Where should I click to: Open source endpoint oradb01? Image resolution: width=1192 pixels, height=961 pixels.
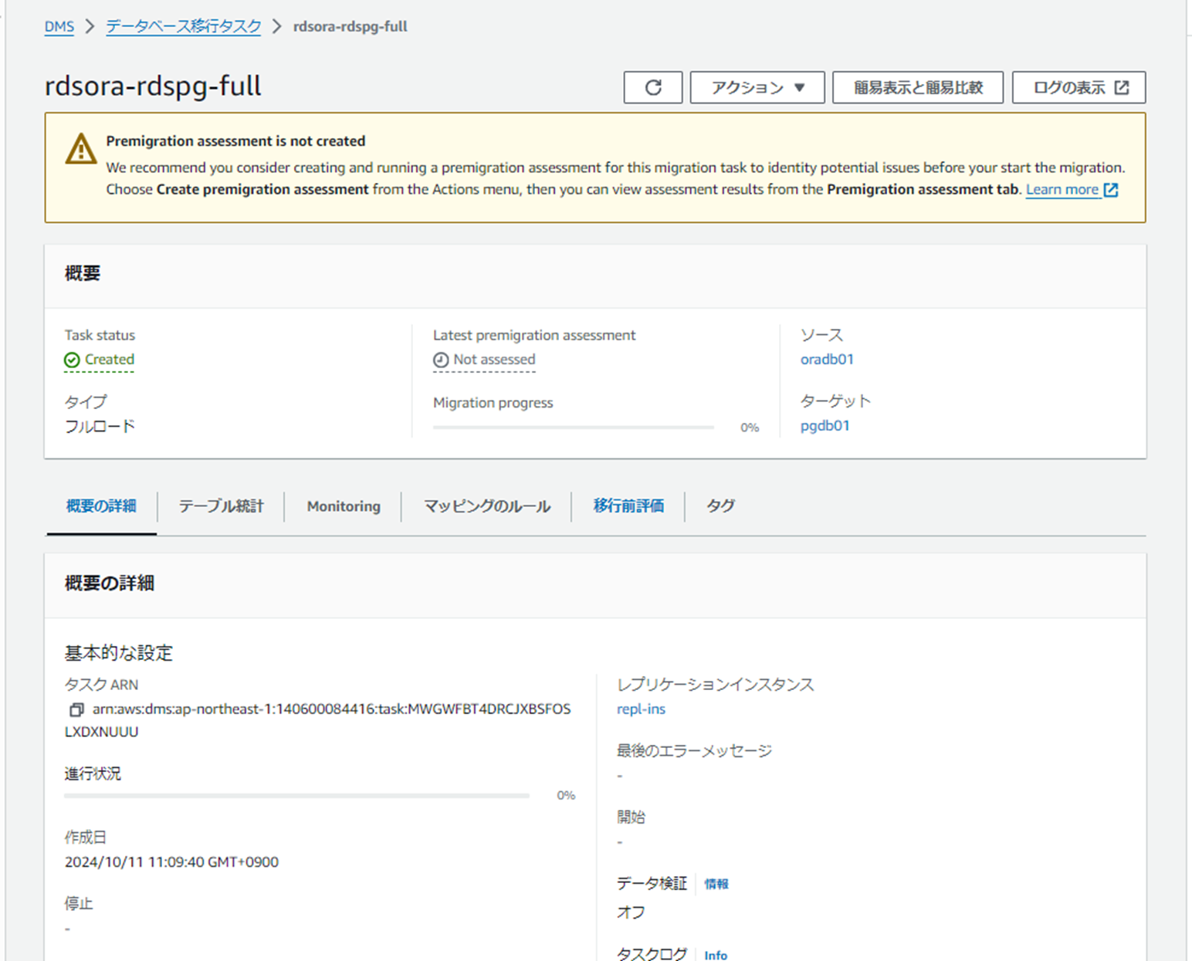(827, 359)
